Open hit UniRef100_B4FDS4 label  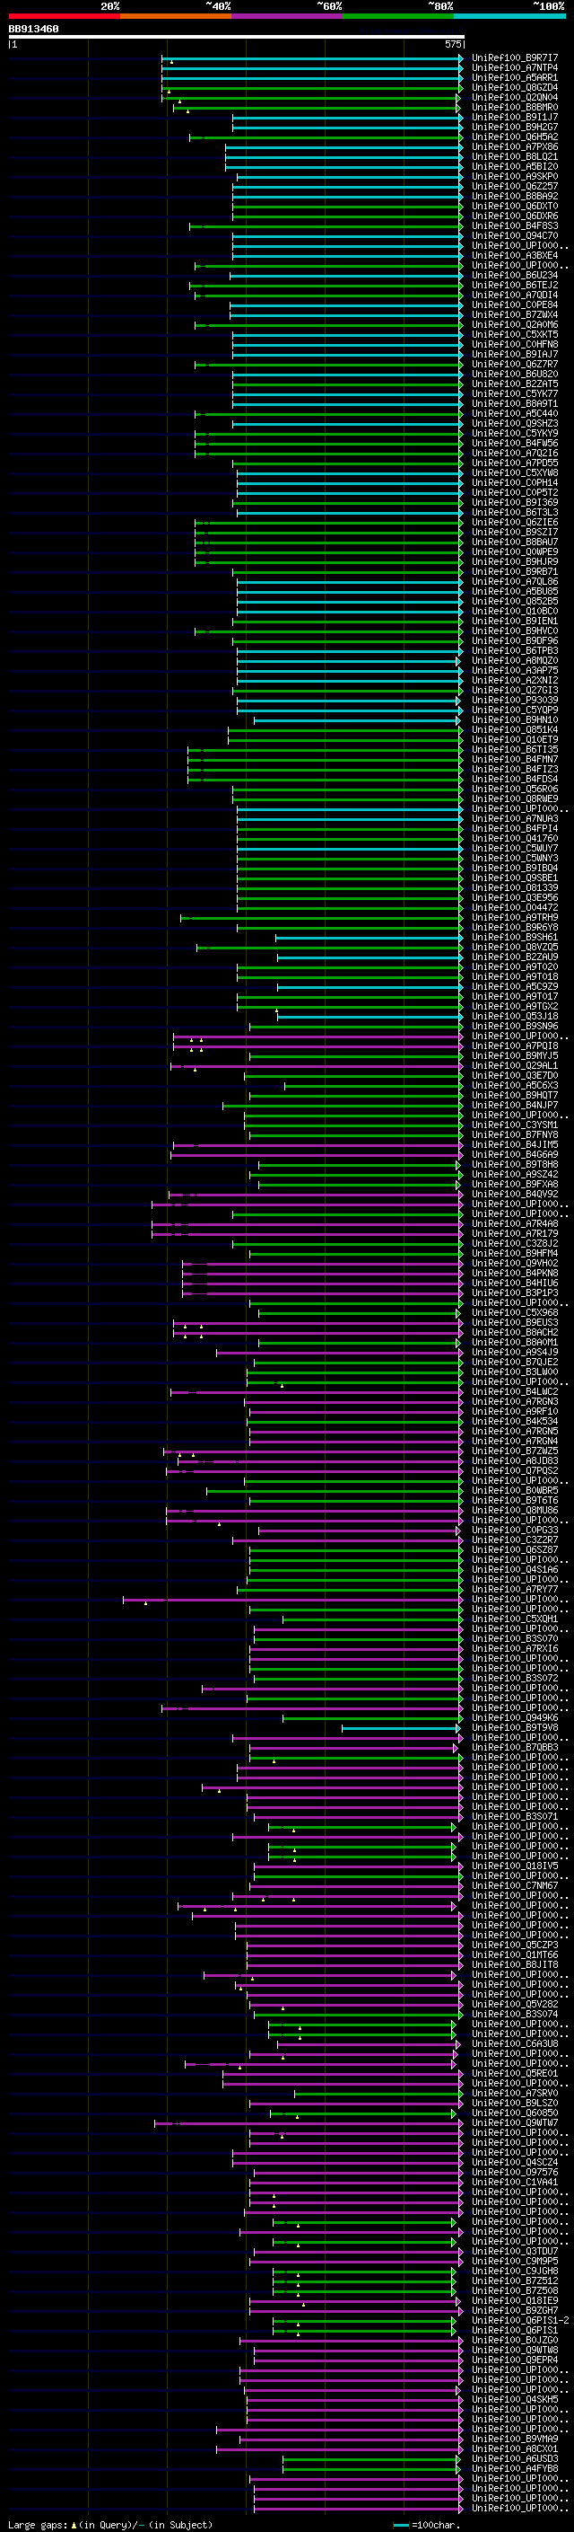pos(515,779)
